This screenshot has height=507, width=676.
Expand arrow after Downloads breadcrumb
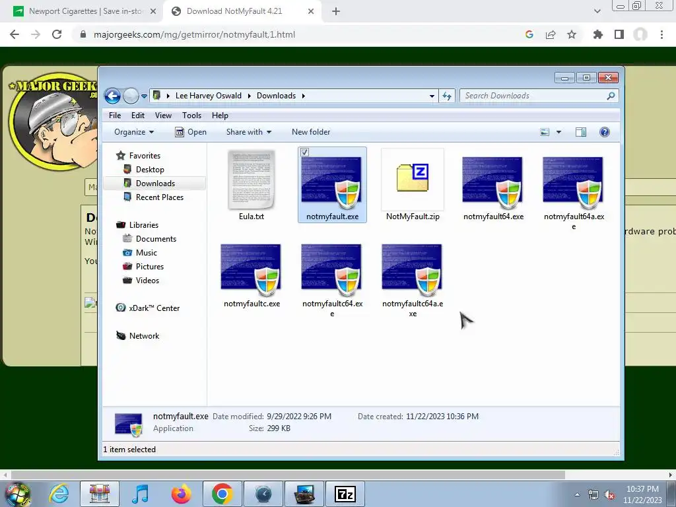click(304, 96)
